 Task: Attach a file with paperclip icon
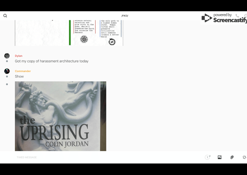click(x=232, y=157)
